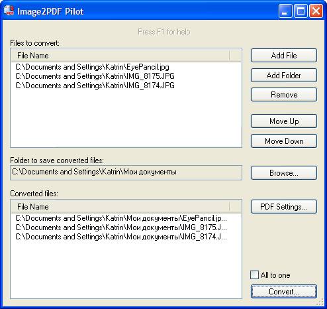Click the Move Up button

coord(284,121)
